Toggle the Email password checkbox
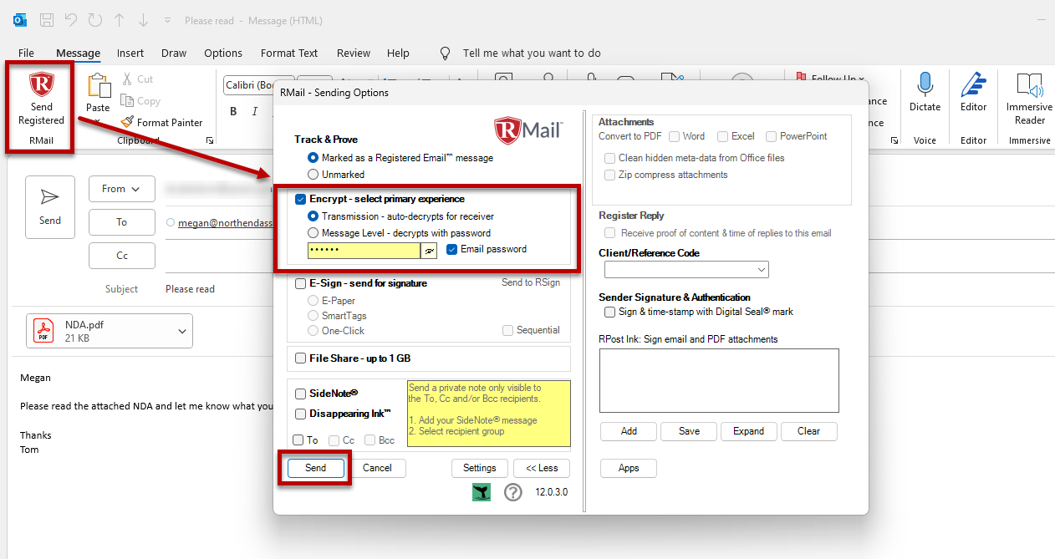Image resolution: width=1055 pixels, height=559 pixels. (452, 249)
